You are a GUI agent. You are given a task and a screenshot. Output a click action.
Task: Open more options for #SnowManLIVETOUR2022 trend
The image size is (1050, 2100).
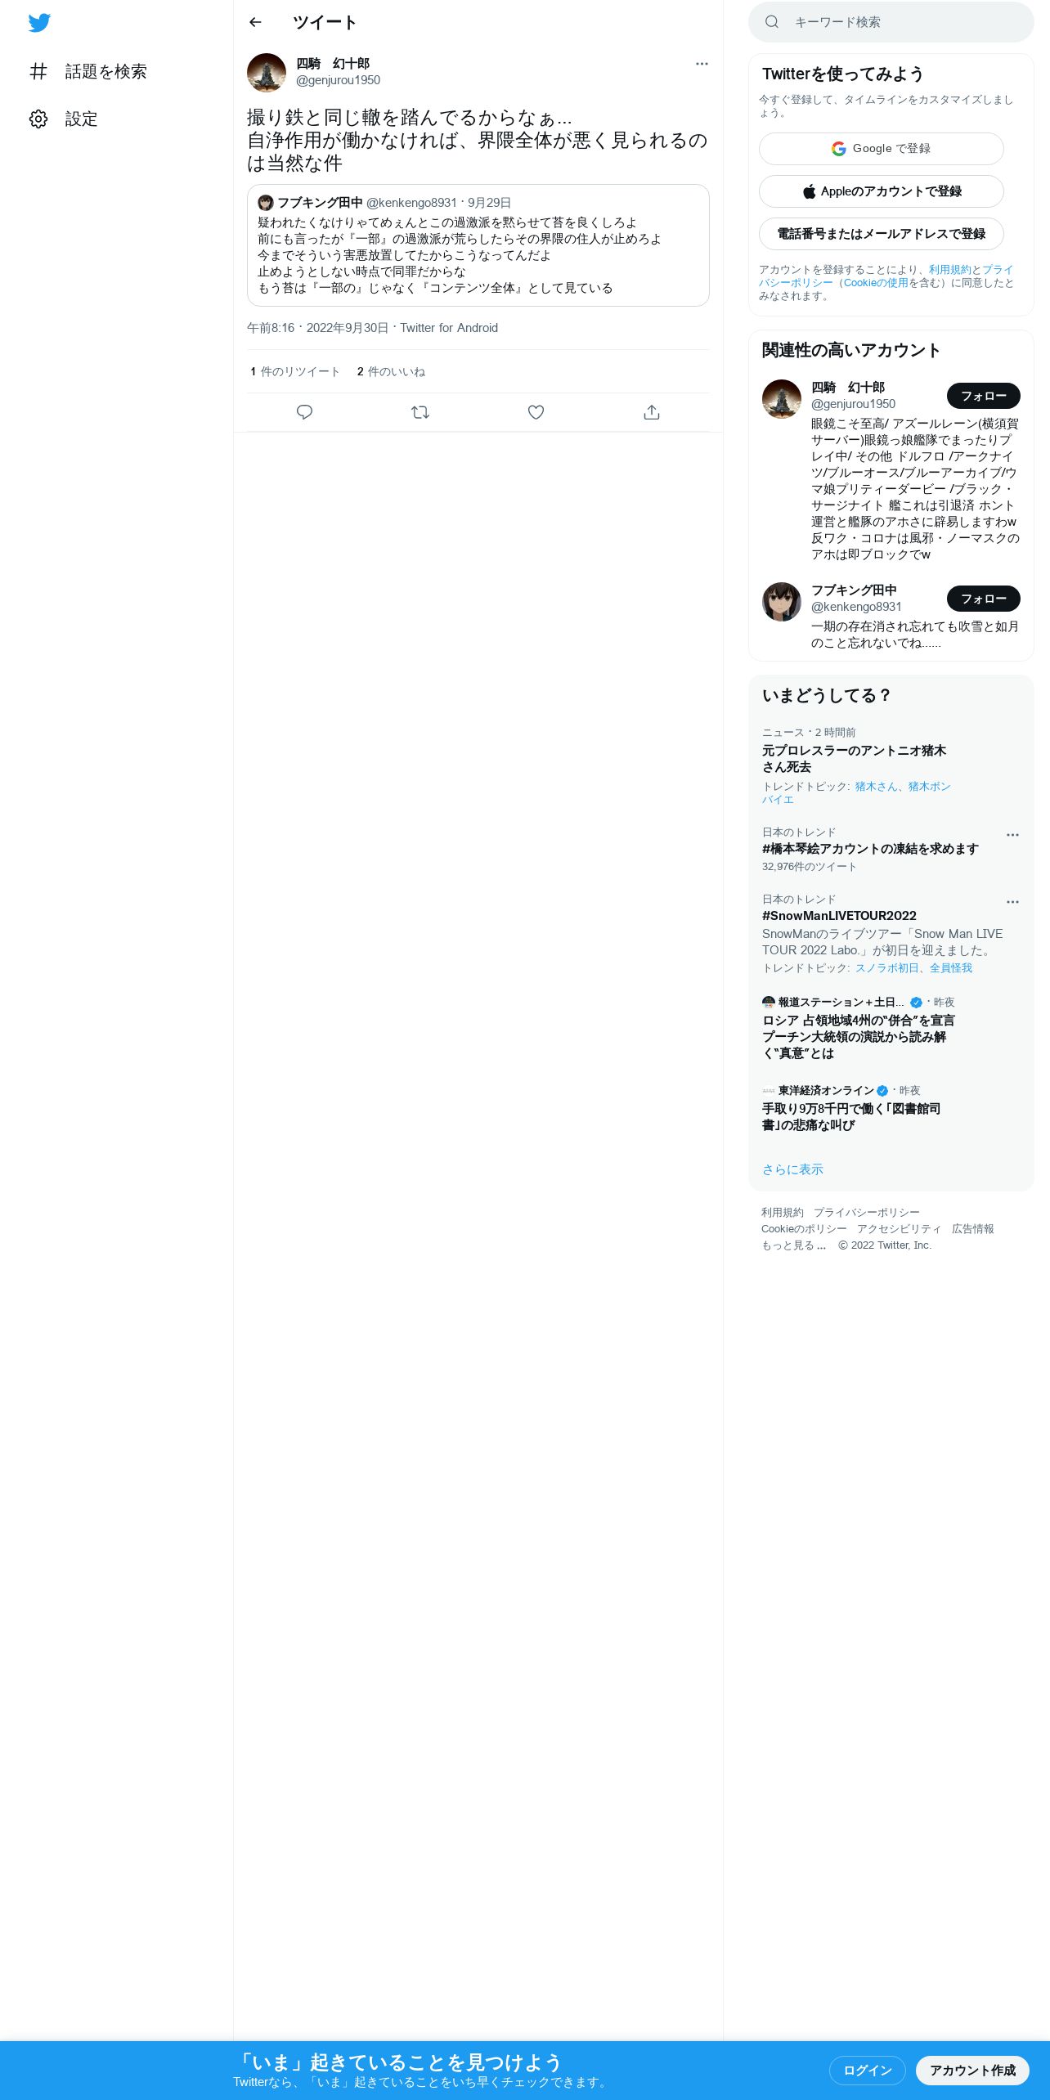[x=1012, y=902]
